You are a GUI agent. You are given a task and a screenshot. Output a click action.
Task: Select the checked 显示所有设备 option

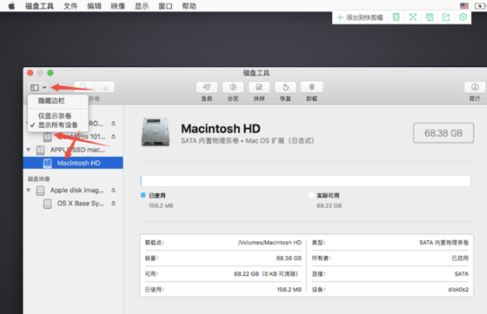point(58,125)
